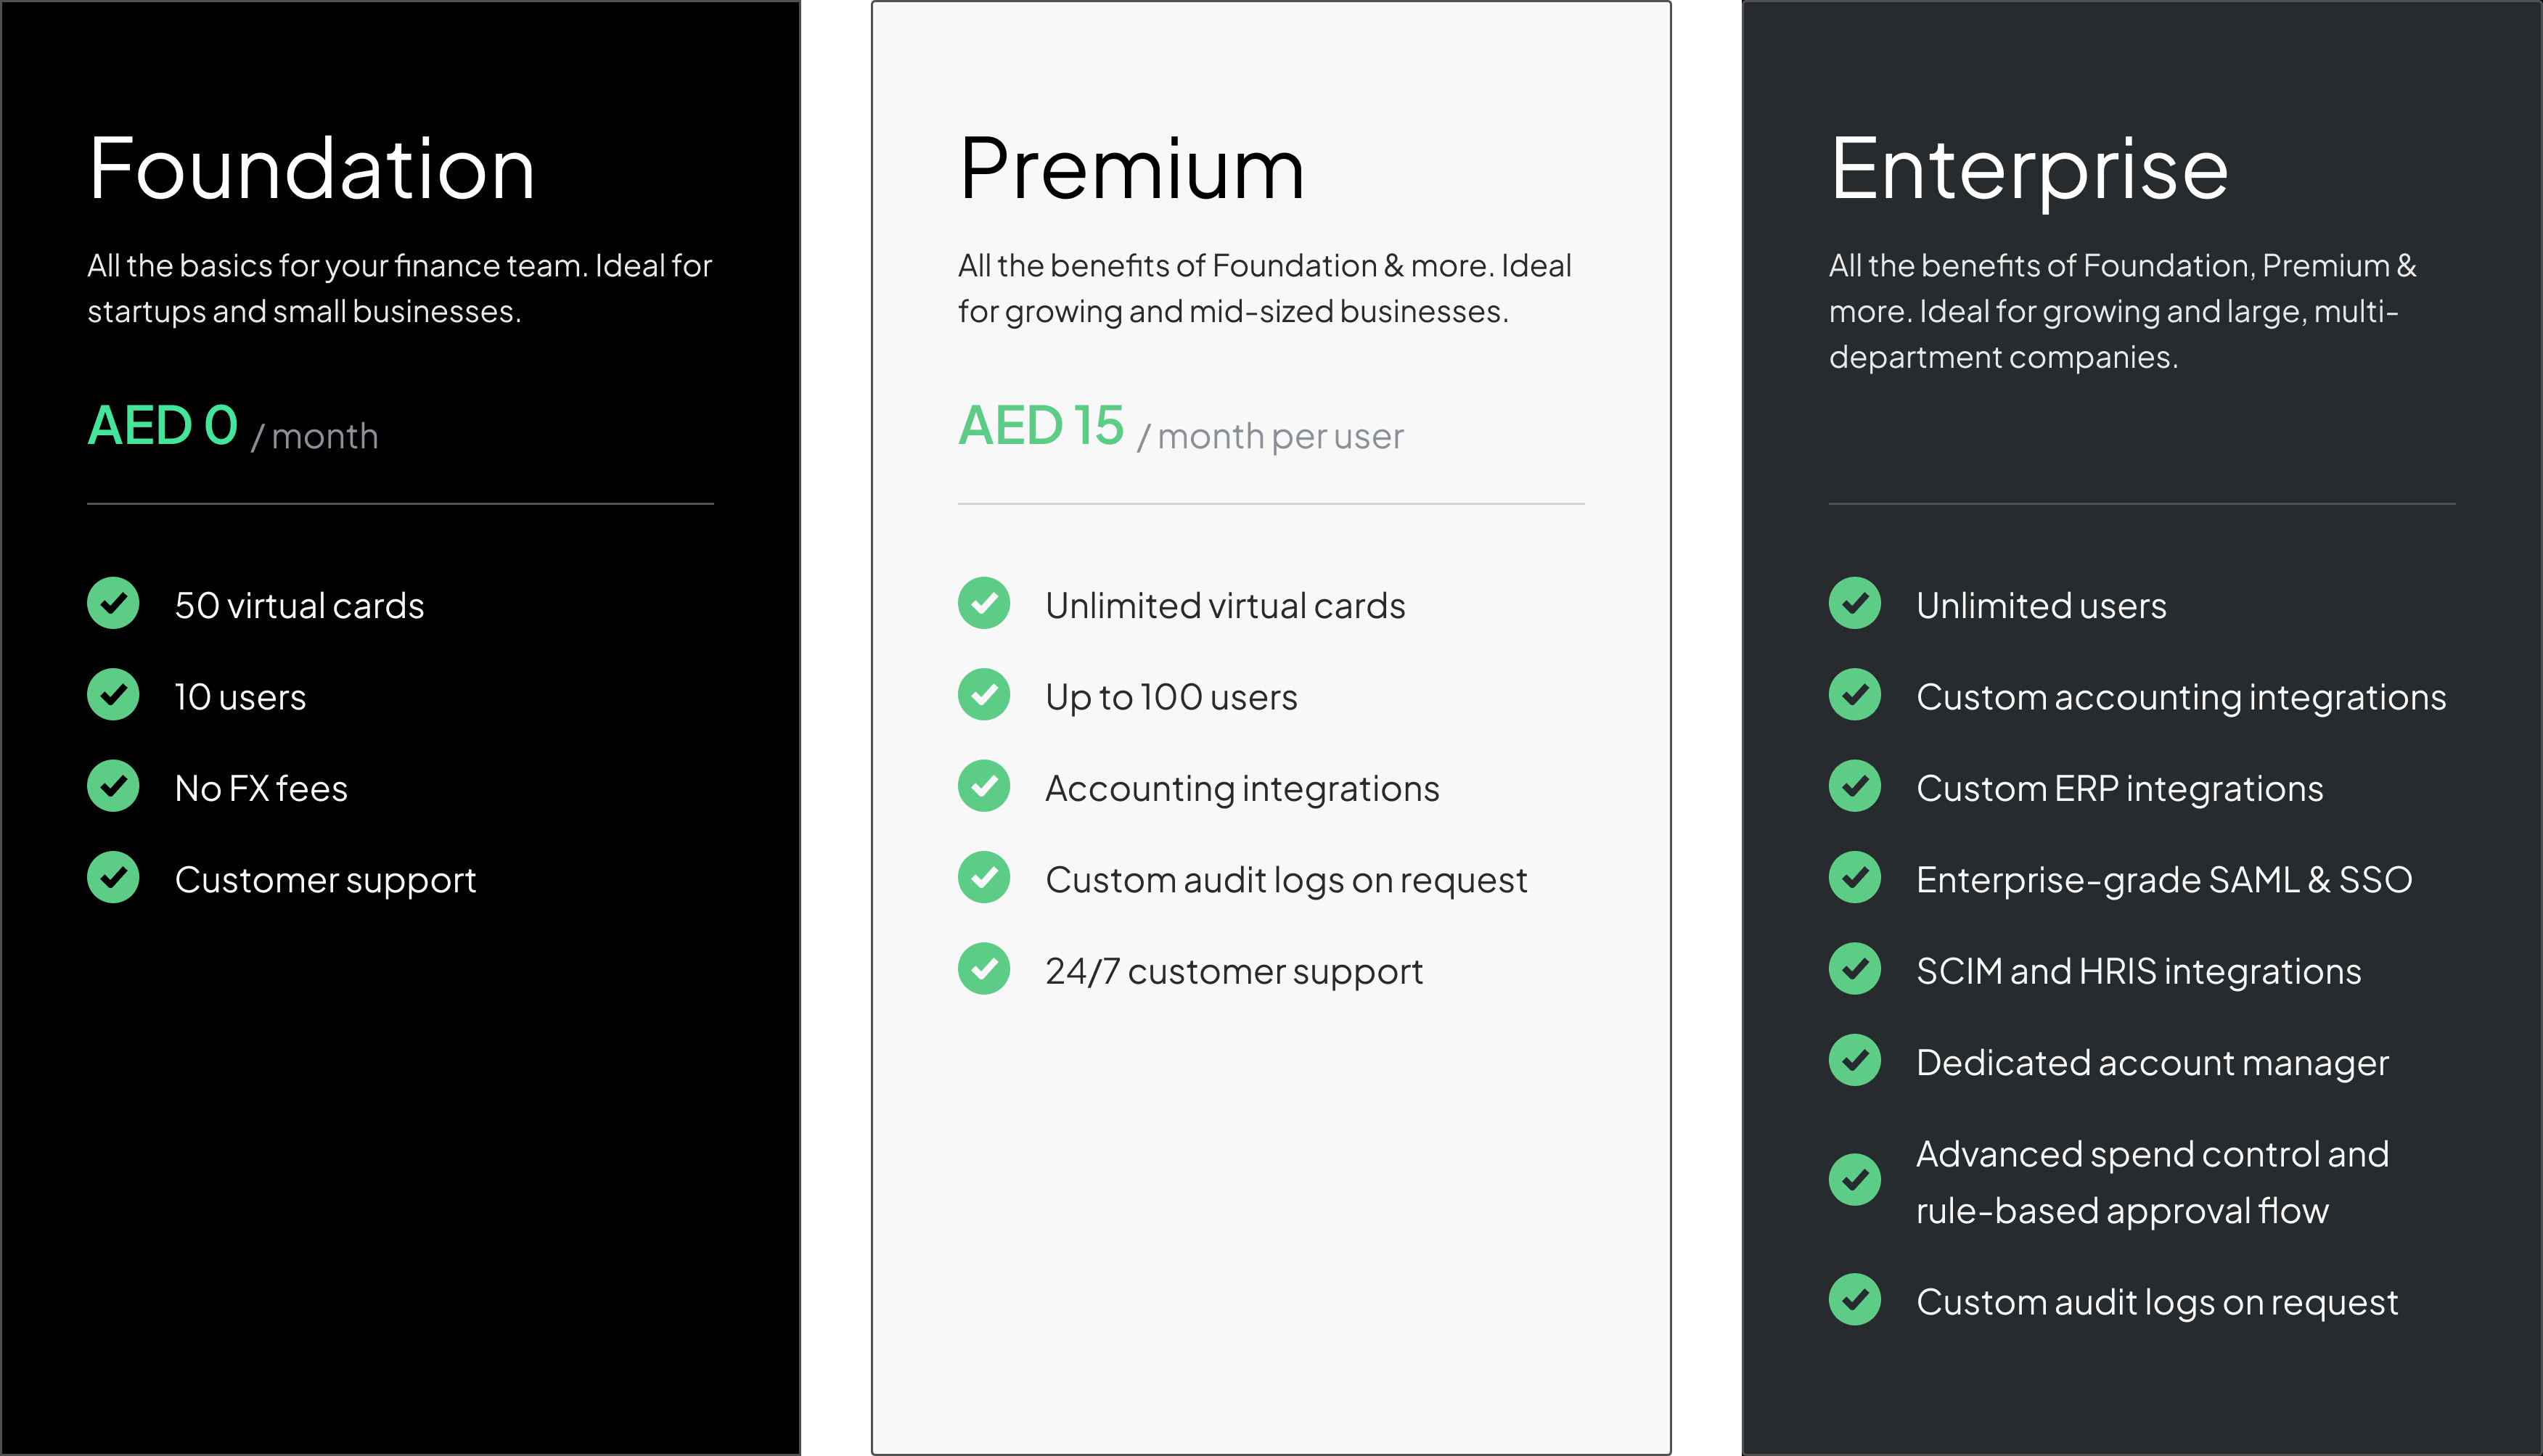The height and width of the screenshot is (1456, 2543).
Task: Click the AED 15 price
Action: pos(1041,425)
